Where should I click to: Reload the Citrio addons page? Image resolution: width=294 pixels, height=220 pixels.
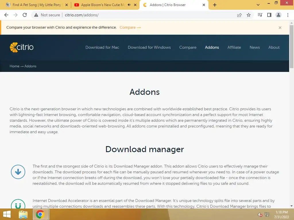tap(25, 15)
